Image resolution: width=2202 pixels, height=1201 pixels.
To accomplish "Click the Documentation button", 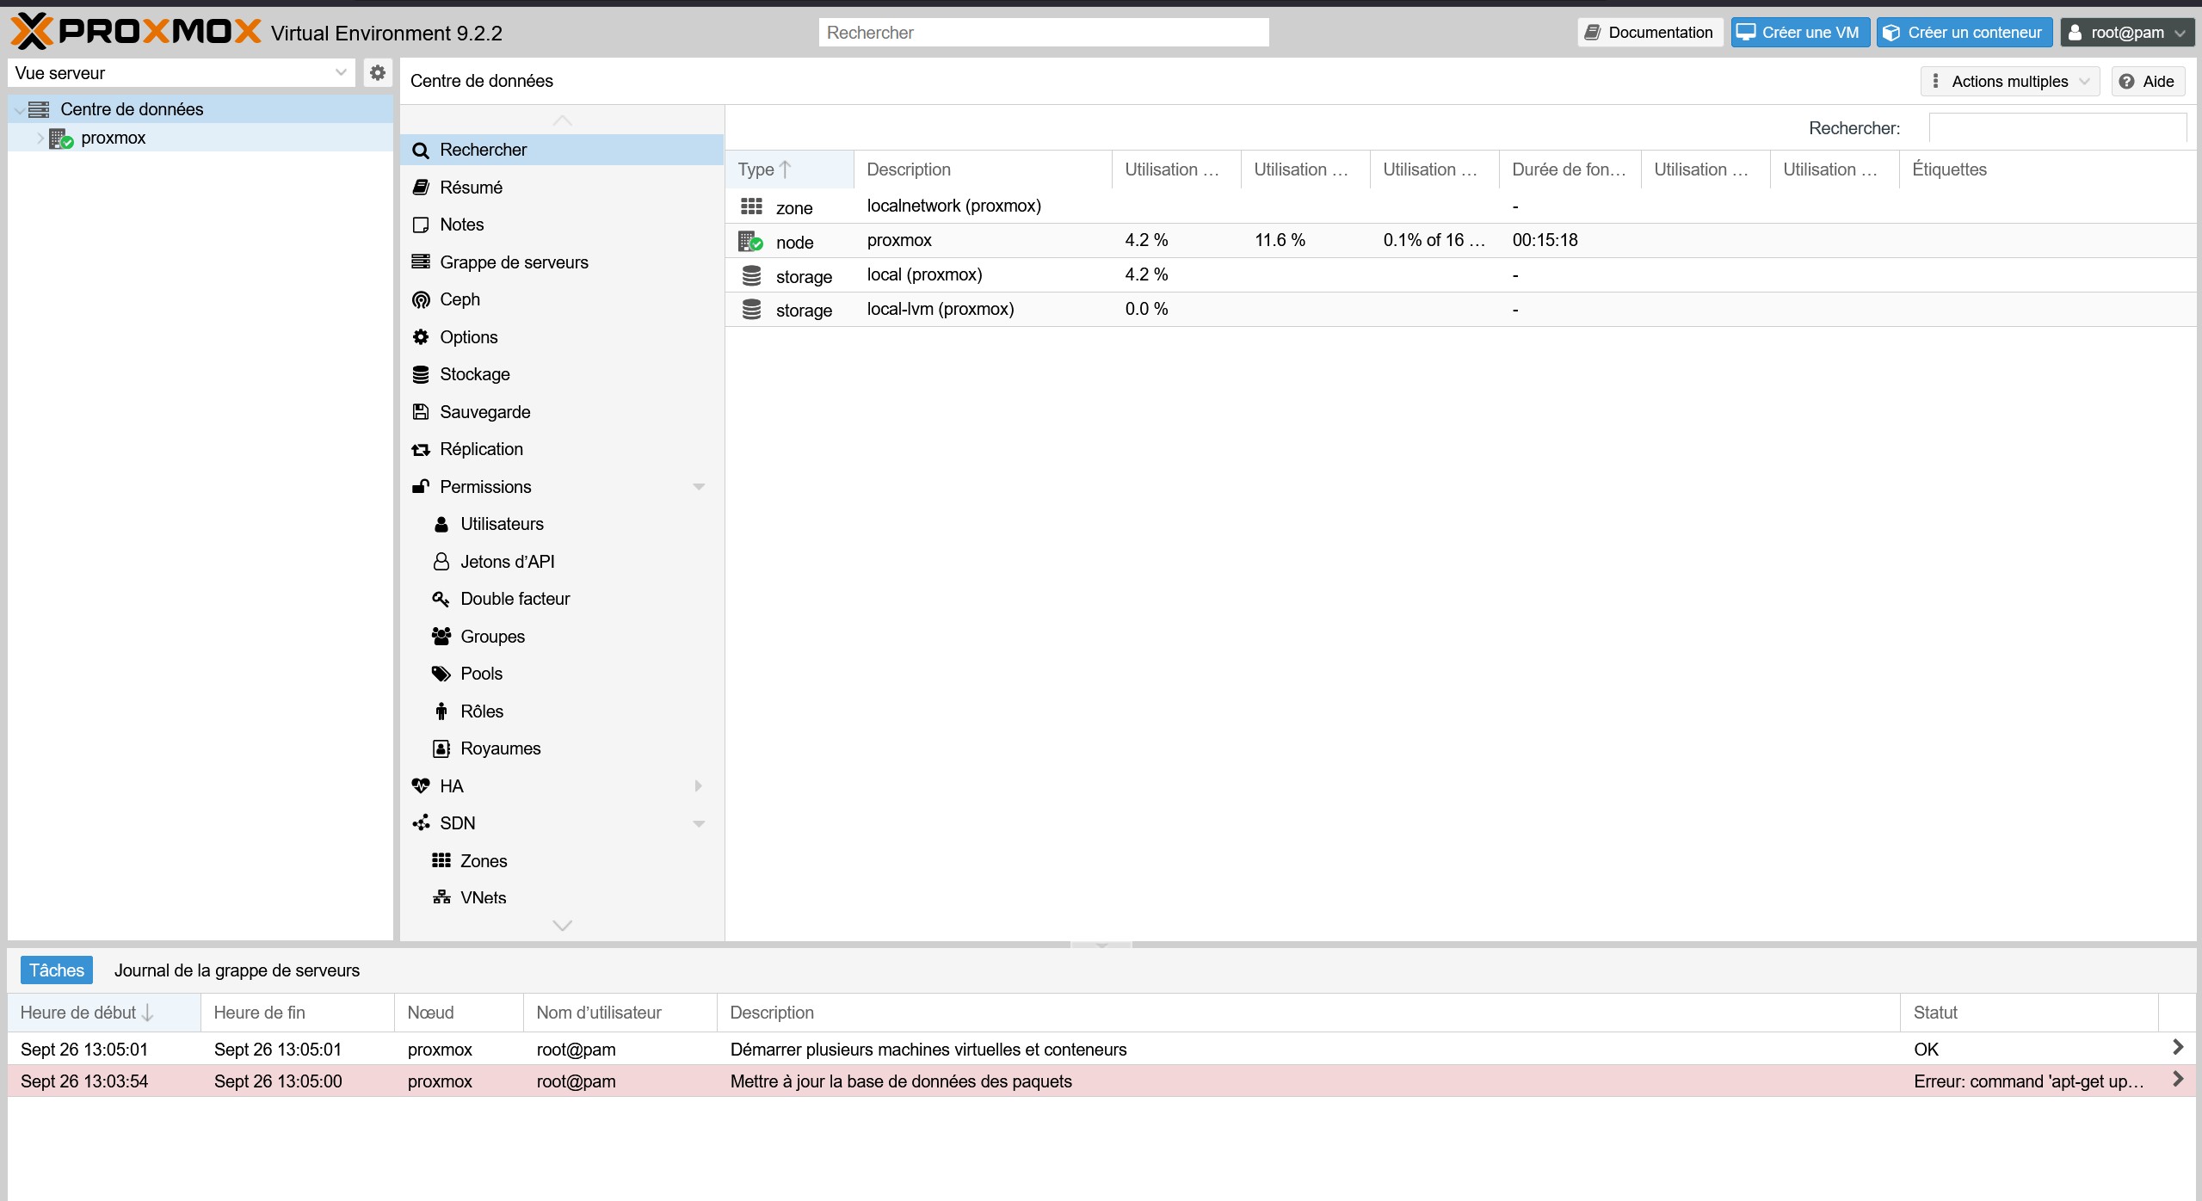I will pos(1650,33).
